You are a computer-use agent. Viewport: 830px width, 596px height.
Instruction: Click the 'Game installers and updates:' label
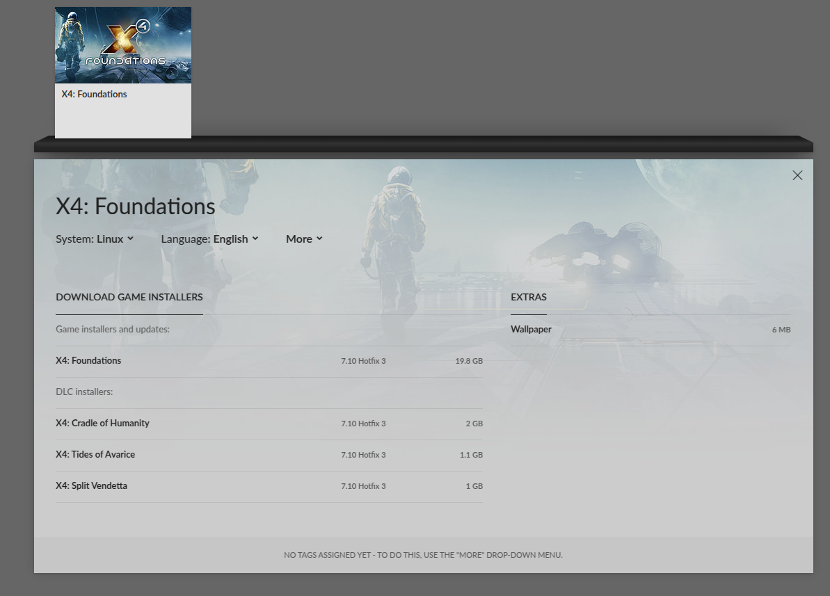click(x=113, y=329)
